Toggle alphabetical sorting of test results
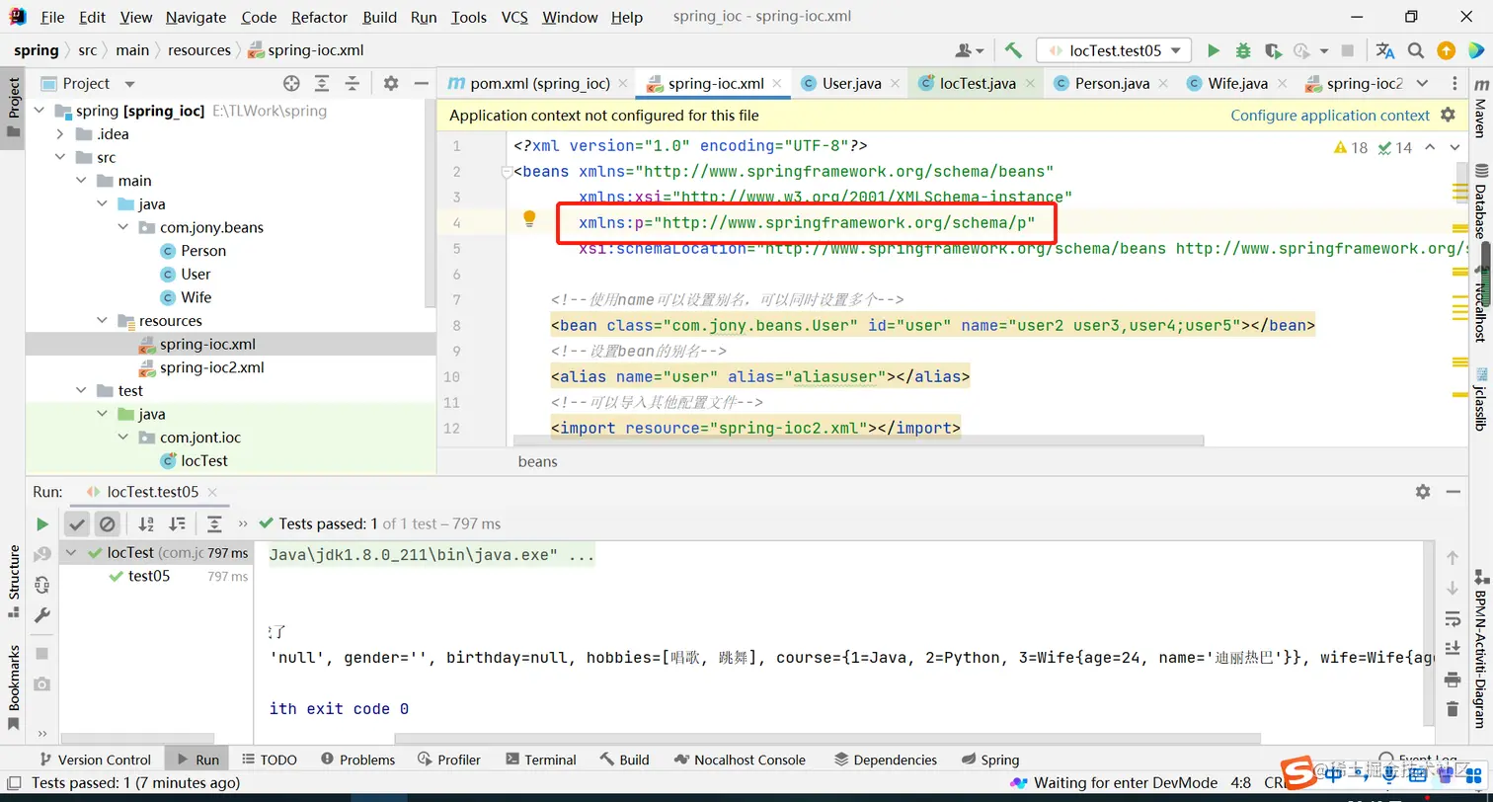1493x802 pixels. click(x=146, y=524)
